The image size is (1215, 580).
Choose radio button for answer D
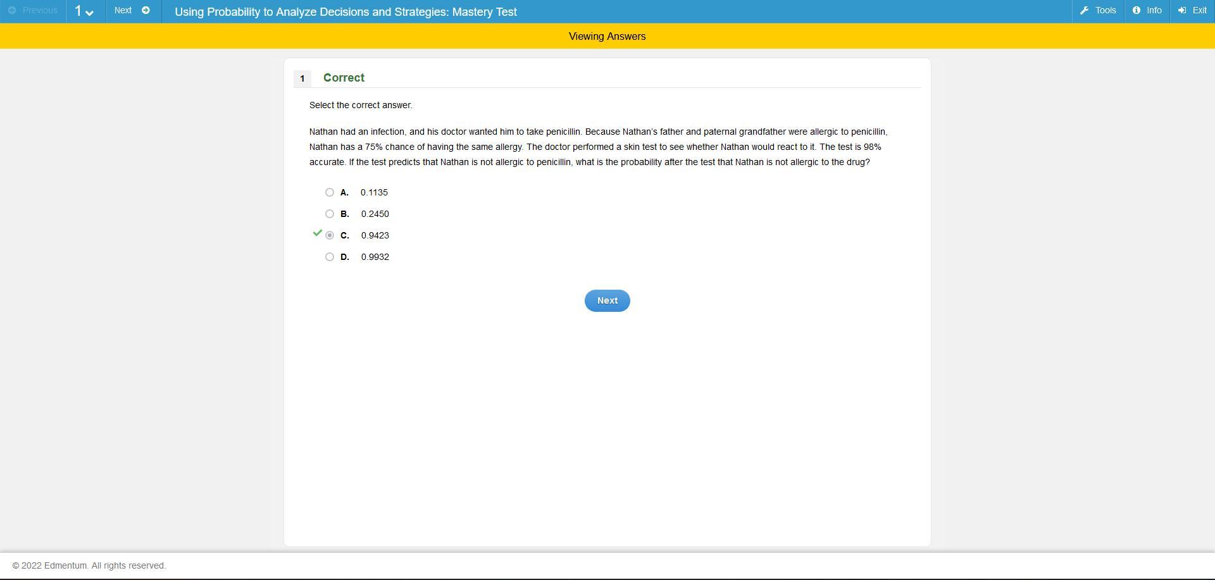330,257
